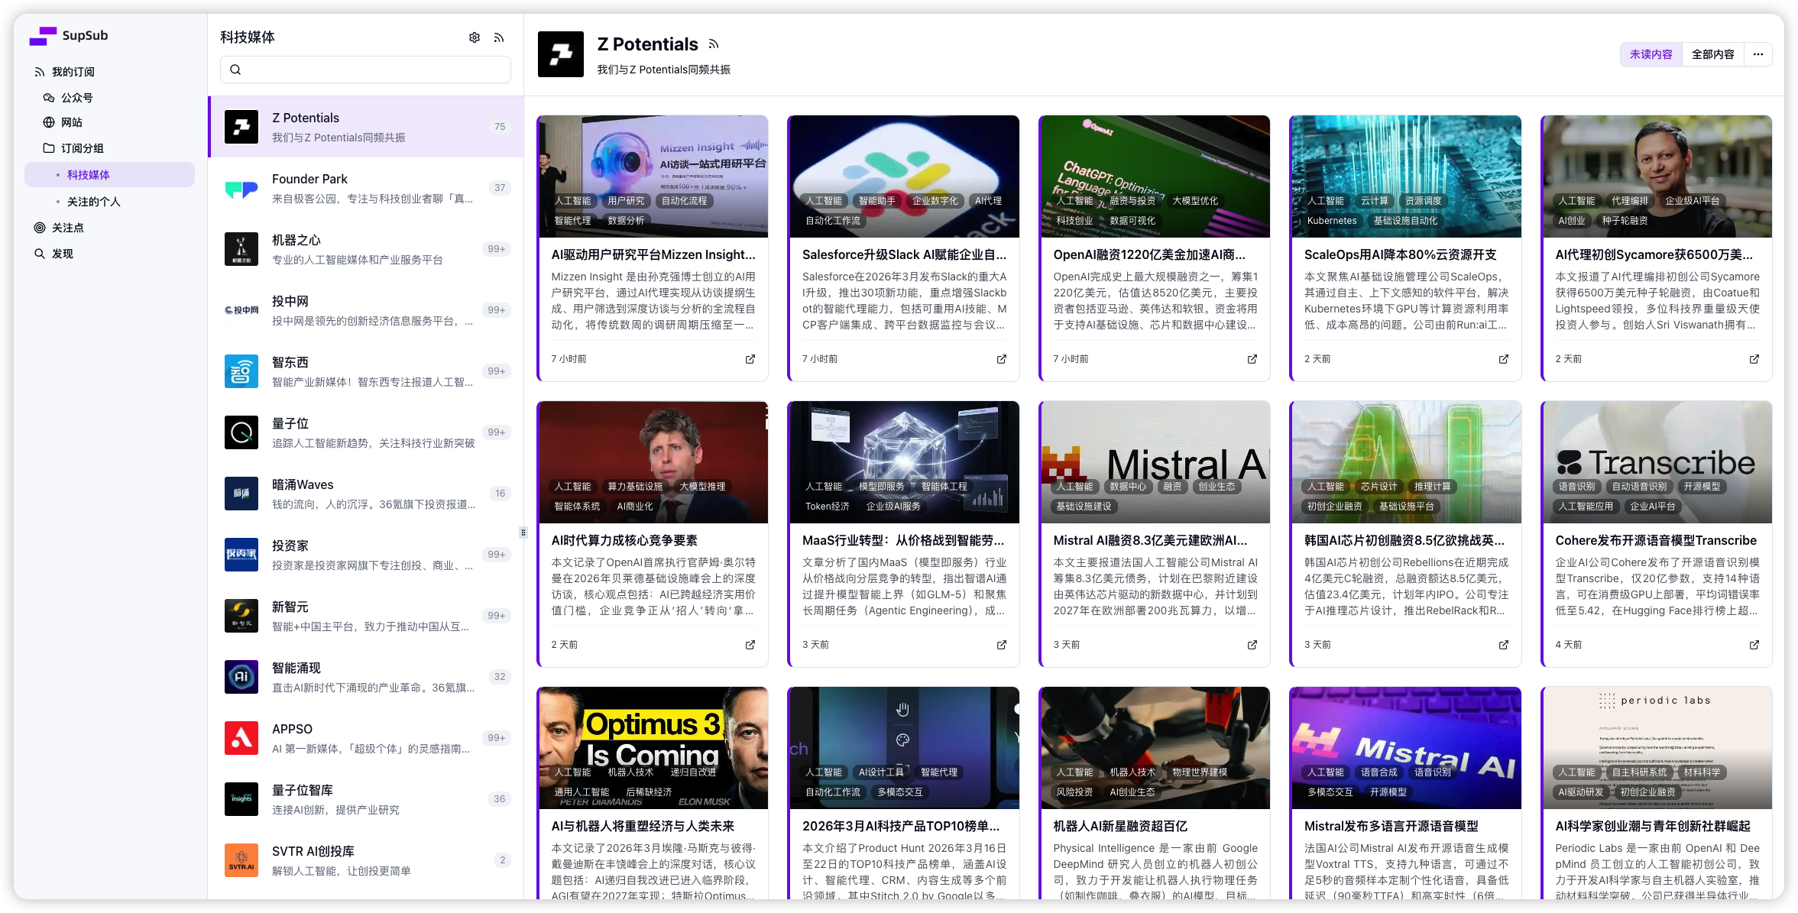Click Z Potentials header avatar
This screenshot has width=1798, height=913.
pos(561,54)
